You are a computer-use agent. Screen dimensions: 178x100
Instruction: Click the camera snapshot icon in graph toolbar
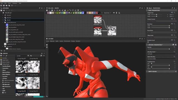[x=52, y=11]
